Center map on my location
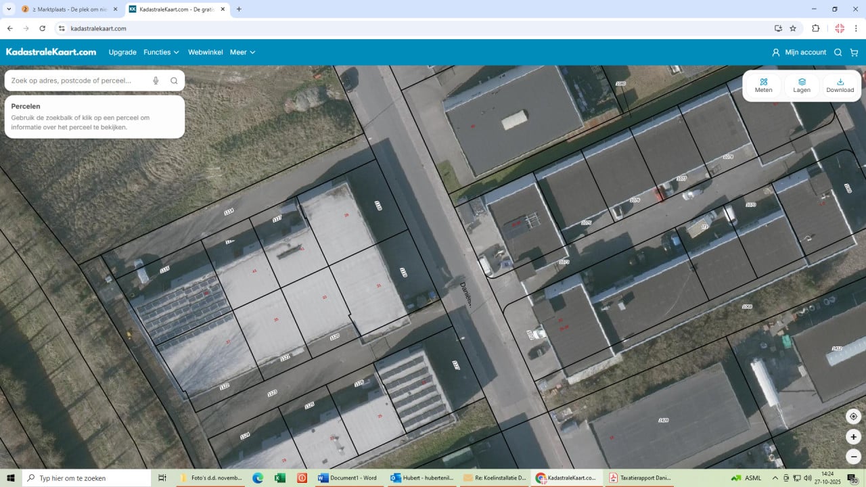Viewport: 866px width, 487px height. click(x=853, y=417)
